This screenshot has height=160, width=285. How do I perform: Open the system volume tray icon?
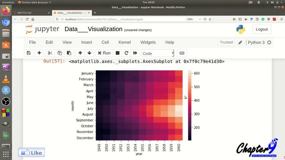point(272,2)
